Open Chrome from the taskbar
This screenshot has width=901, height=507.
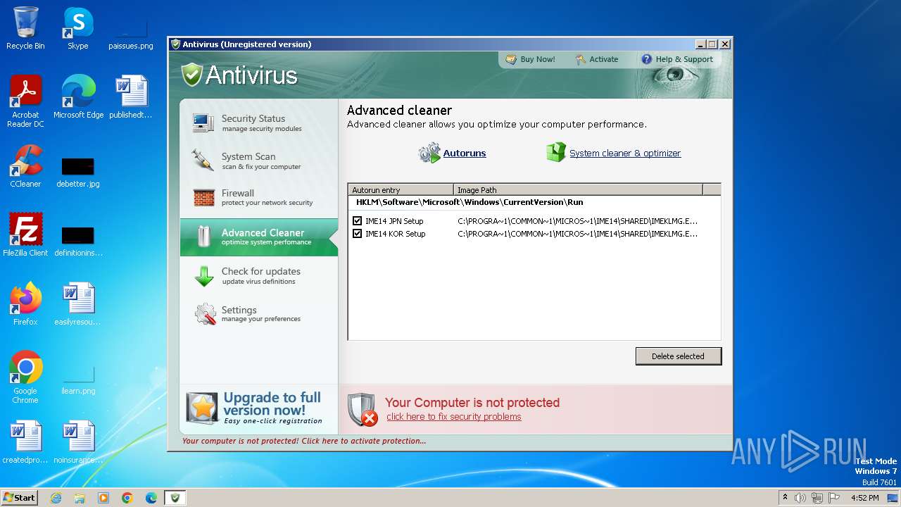[127, 498]
